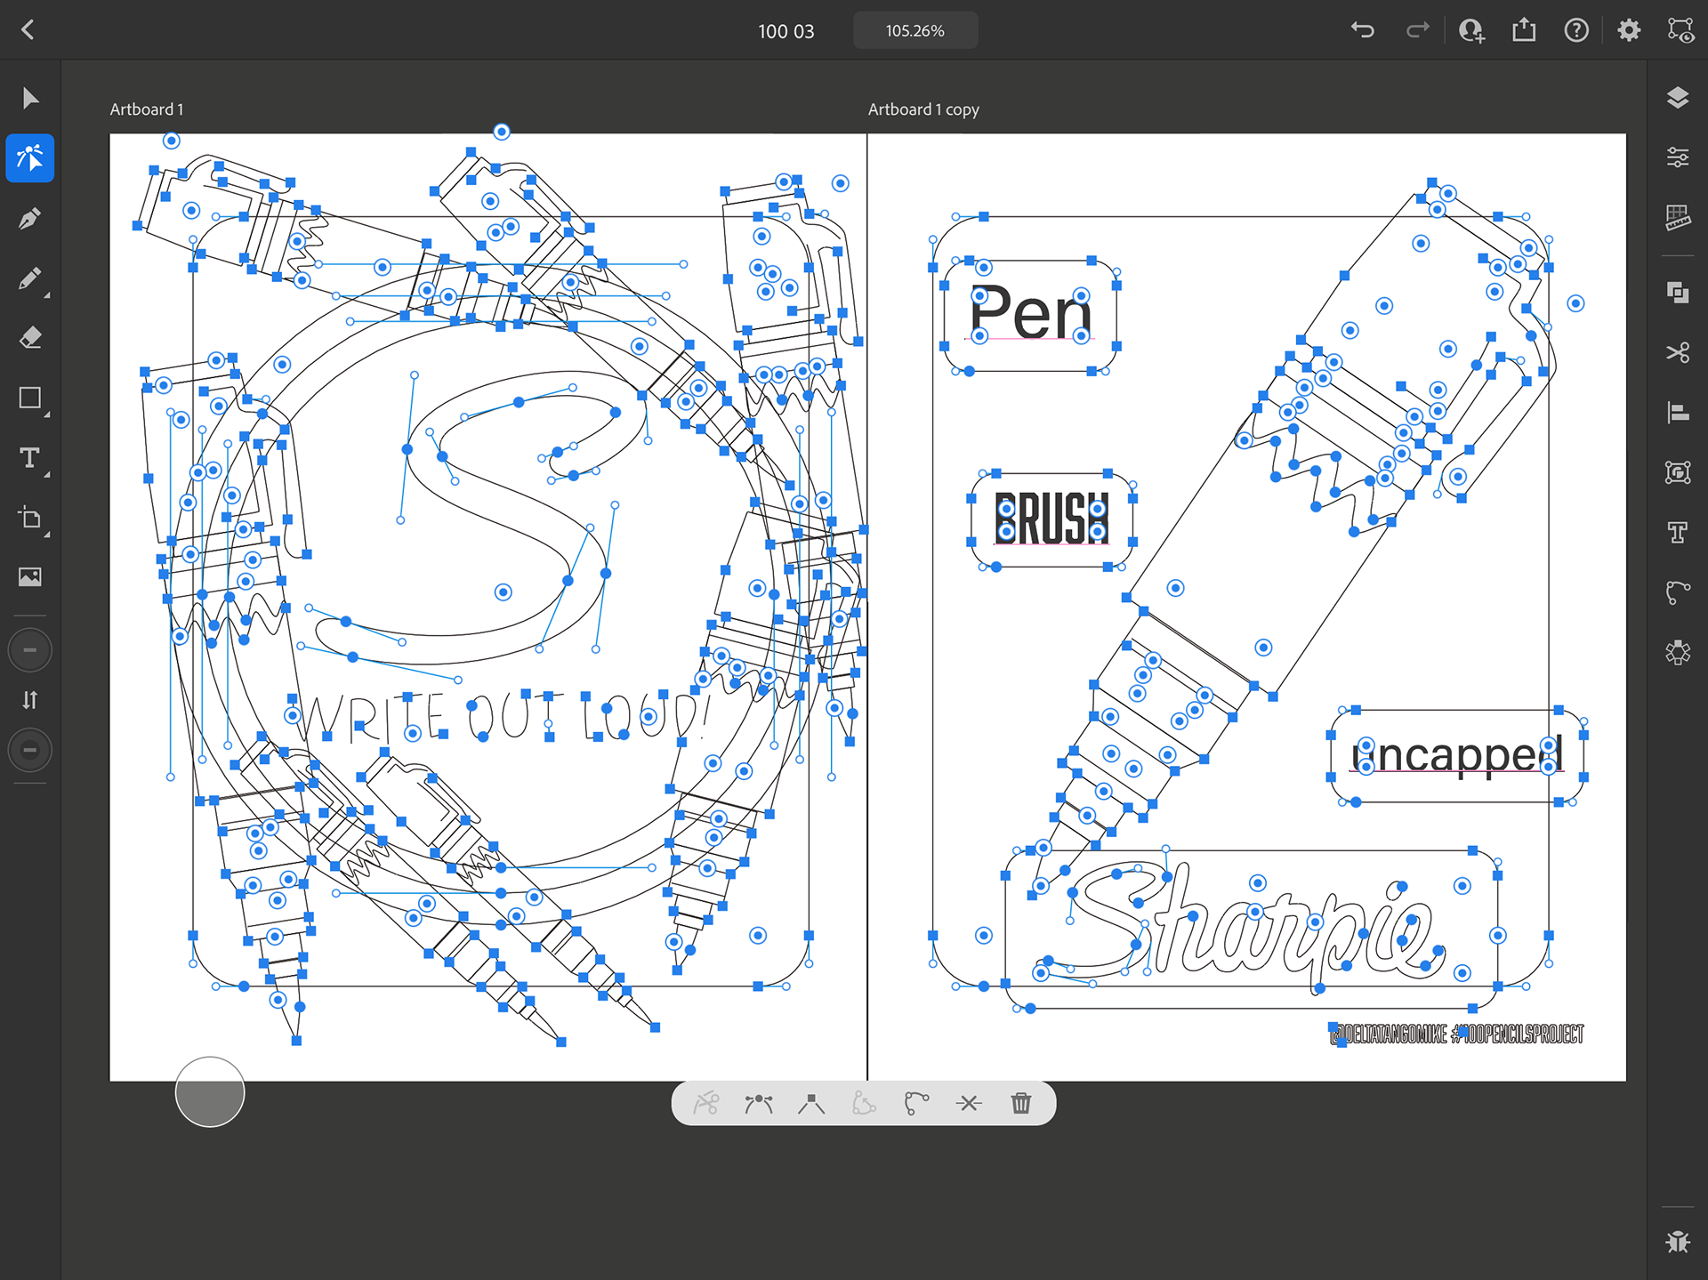Tap the crossed-lines icon in bottom bar
1708x1280 pixels.
pos(969,1104)
